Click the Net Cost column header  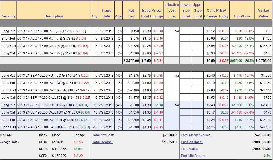[x=131, y=13]
